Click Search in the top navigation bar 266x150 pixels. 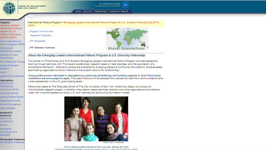[125, 11]
